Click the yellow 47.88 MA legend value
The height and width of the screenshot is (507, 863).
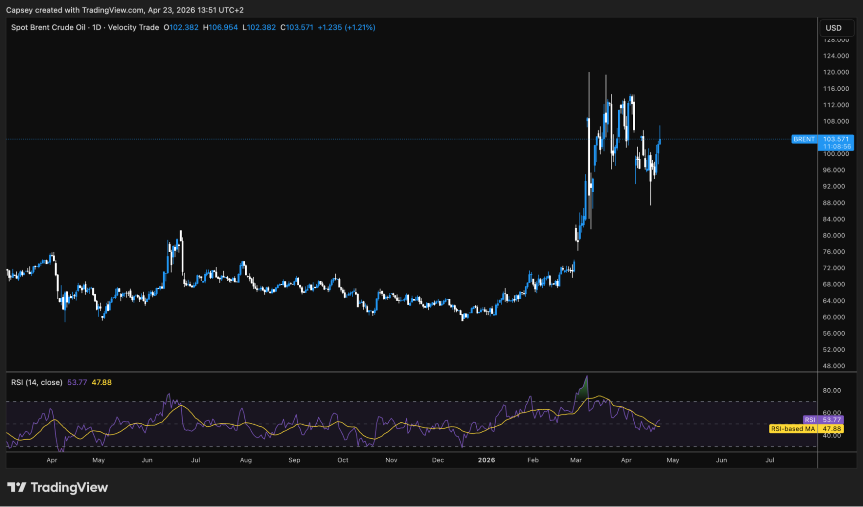tap(101, 382)
